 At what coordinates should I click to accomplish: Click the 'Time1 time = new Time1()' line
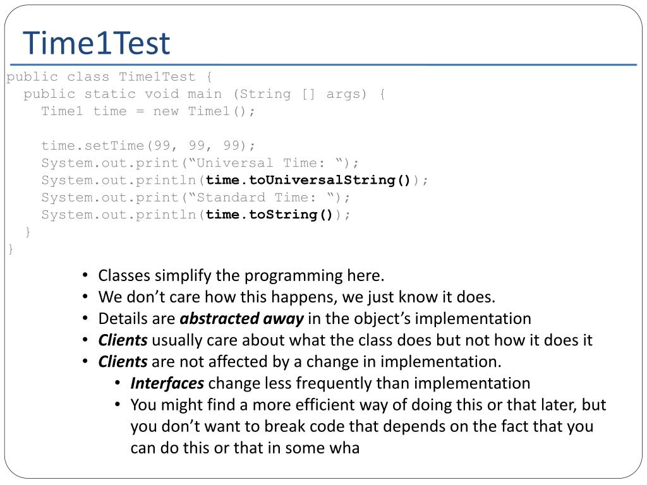pos(148,111)
